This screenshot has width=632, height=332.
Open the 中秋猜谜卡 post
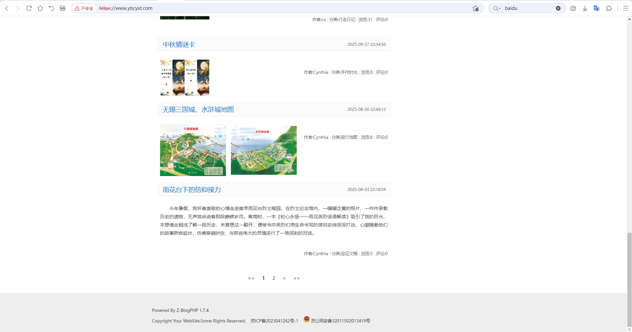[x=179, y=45]
